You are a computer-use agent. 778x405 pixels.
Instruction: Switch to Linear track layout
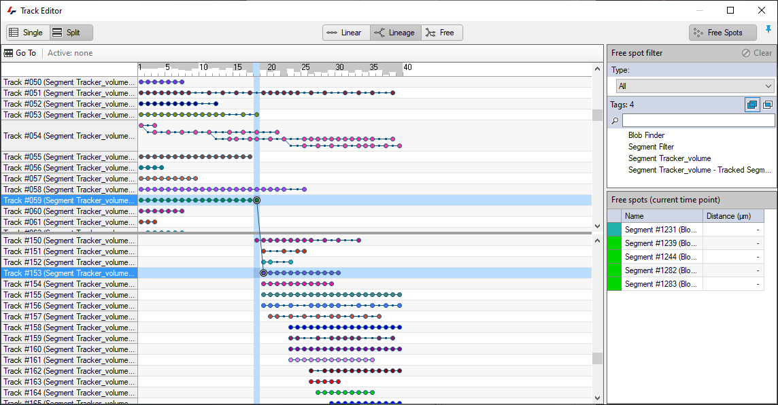click(x=345, y=32)
